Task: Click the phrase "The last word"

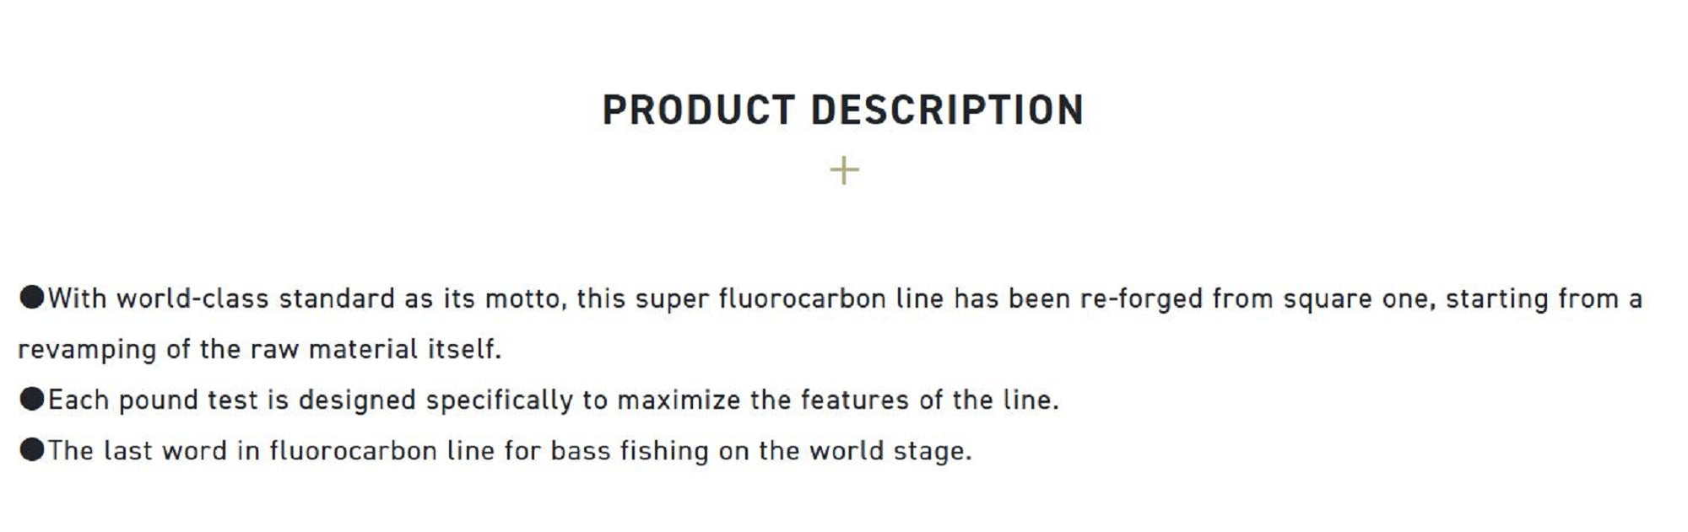Action: coord(138,450)
